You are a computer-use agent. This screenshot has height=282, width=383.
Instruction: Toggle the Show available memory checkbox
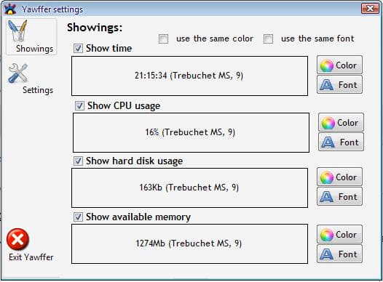[x=78, y=217]
